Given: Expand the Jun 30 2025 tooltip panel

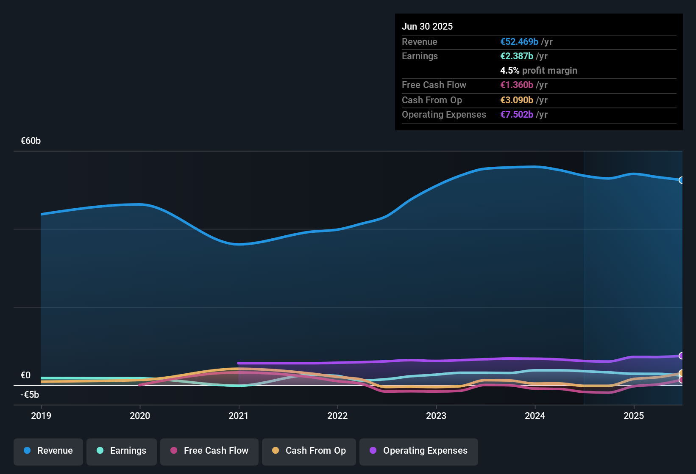Looking at the screenshot, I should [427, 26].
